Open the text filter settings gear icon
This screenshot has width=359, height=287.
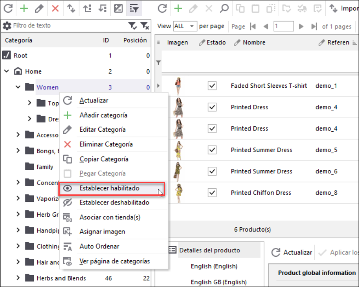(7, 25)
